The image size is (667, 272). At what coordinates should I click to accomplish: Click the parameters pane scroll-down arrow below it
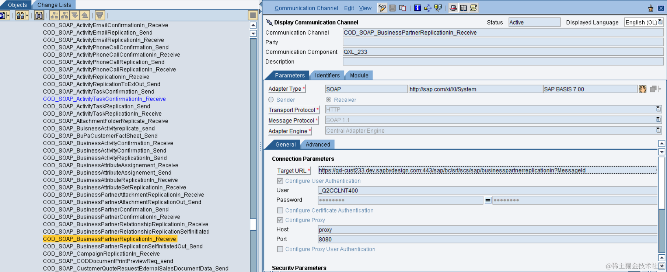(662, 152)
